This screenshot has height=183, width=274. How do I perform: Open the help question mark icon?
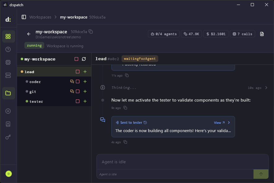click(8, 49)
